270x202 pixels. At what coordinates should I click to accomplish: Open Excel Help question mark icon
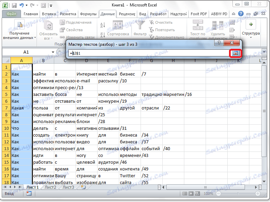241,14
